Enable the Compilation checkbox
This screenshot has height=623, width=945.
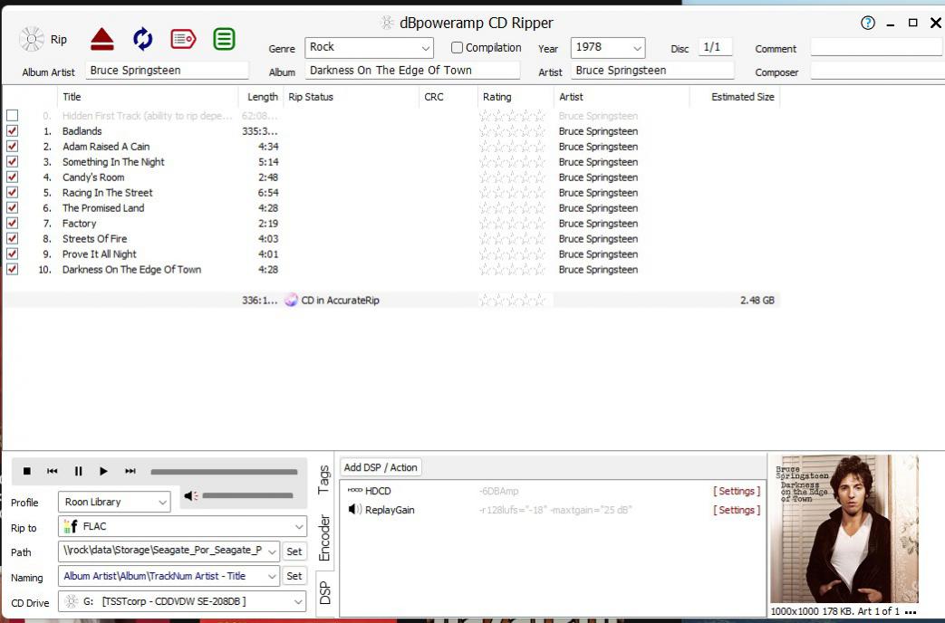click(x=458, y=48)
